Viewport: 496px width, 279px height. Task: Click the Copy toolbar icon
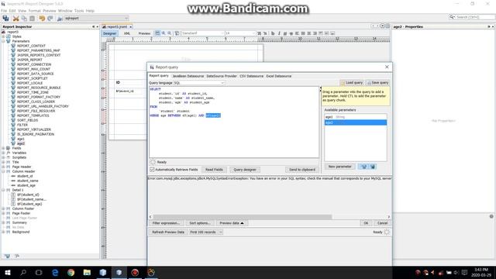click(x=24, y=19)
